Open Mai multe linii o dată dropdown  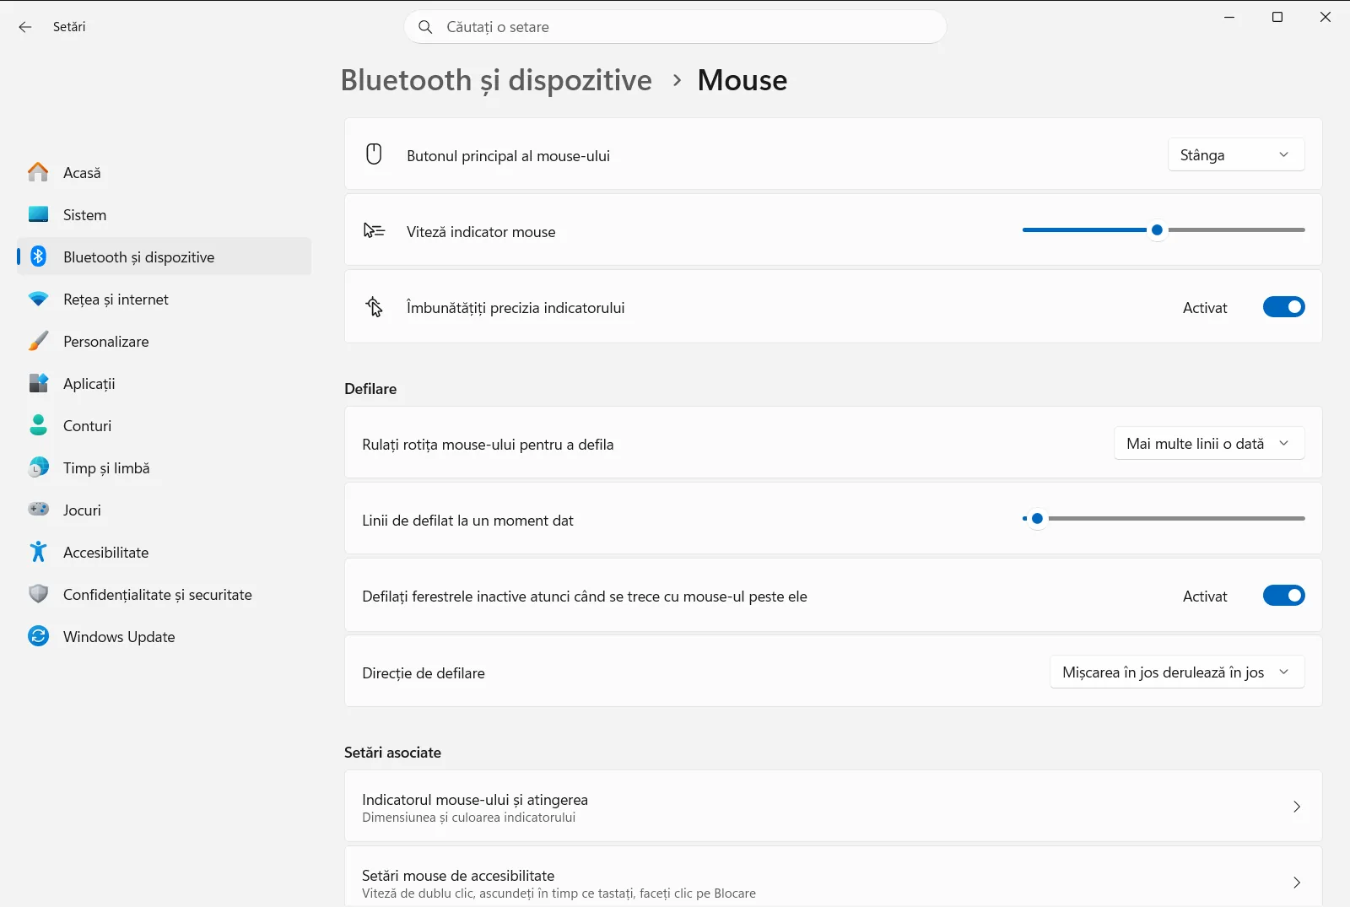coord(1209,443)
